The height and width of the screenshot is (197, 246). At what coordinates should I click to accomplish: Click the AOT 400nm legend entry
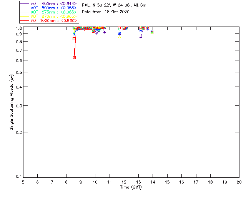click(x=48, y=3)
